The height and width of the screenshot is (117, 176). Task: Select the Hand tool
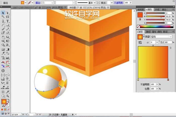(3, 96)
